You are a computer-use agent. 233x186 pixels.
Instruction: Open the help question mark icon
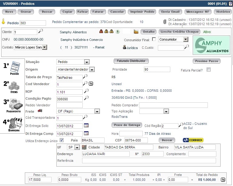231,4
